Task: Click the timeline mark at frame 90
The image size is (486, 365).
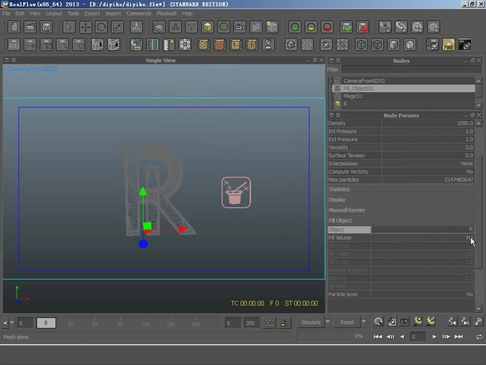Action: [x=120, y=323]
